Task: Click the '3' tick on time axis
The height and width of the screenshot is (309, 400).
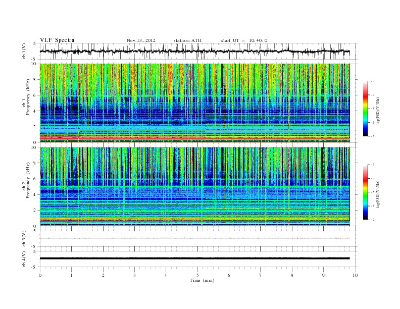Action: pos(134,275)
